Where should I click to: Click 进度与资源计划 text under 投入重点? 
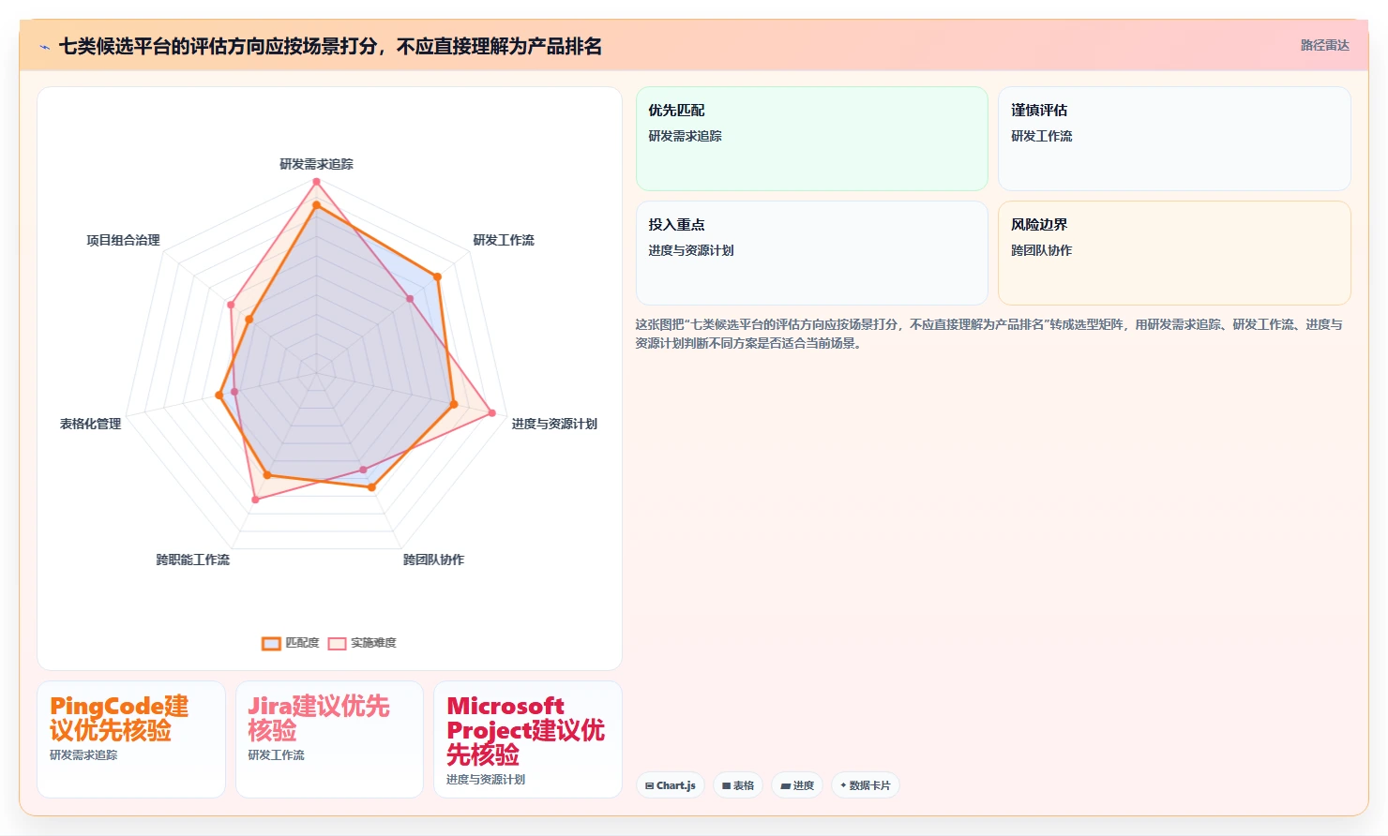(x=691, y=250)
